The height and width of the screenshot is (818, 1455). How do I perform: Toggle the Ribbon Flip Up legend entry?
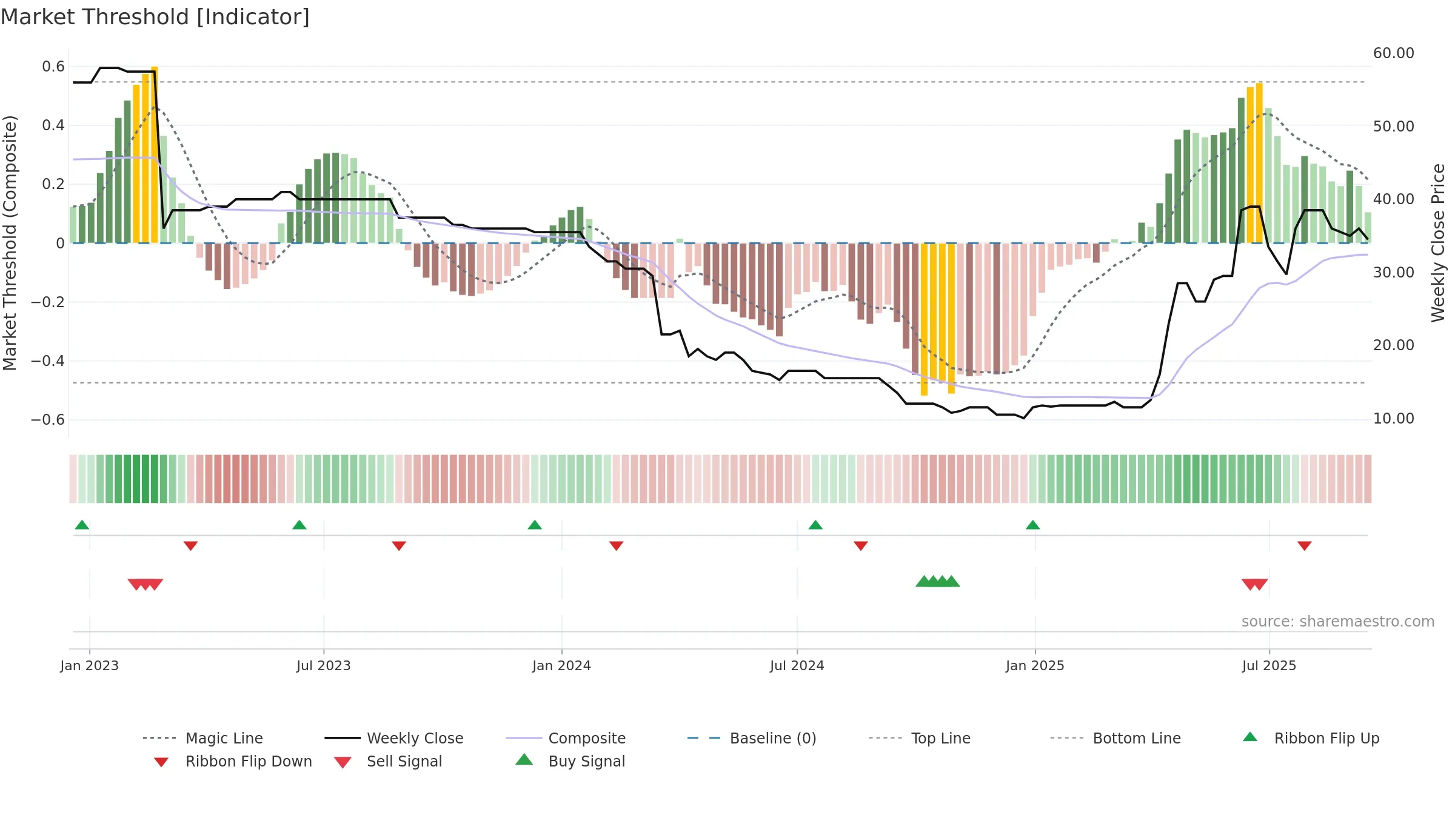pyautogui.click(x=1311, y=738)
